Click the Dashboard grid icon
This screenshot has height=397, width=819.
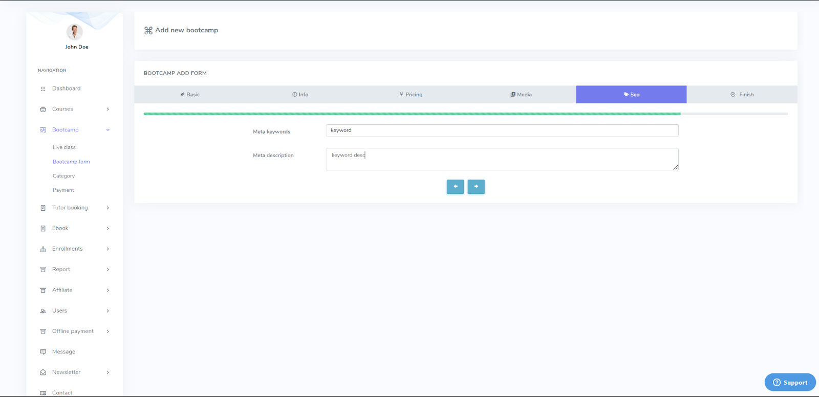coord(43,89)
